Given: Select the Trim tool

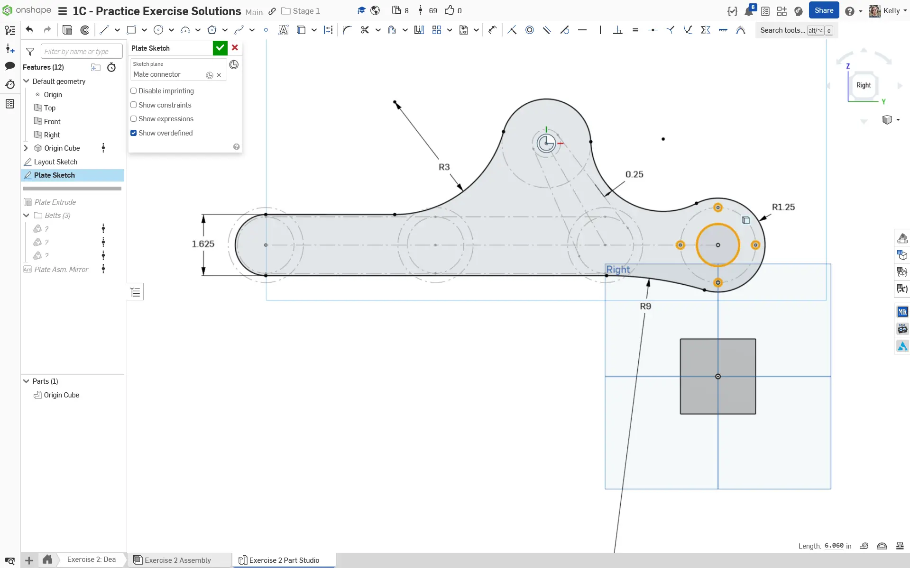Looking at the screenshot, I should pyautogui.click(x=364, y=30).
